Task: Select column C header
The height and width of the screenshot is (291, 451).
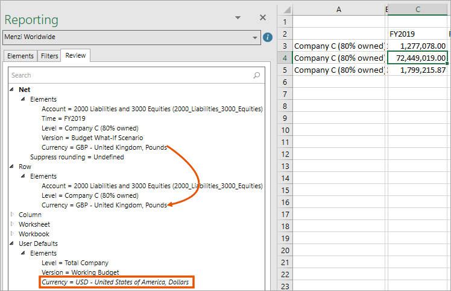Action: point(417,10)
